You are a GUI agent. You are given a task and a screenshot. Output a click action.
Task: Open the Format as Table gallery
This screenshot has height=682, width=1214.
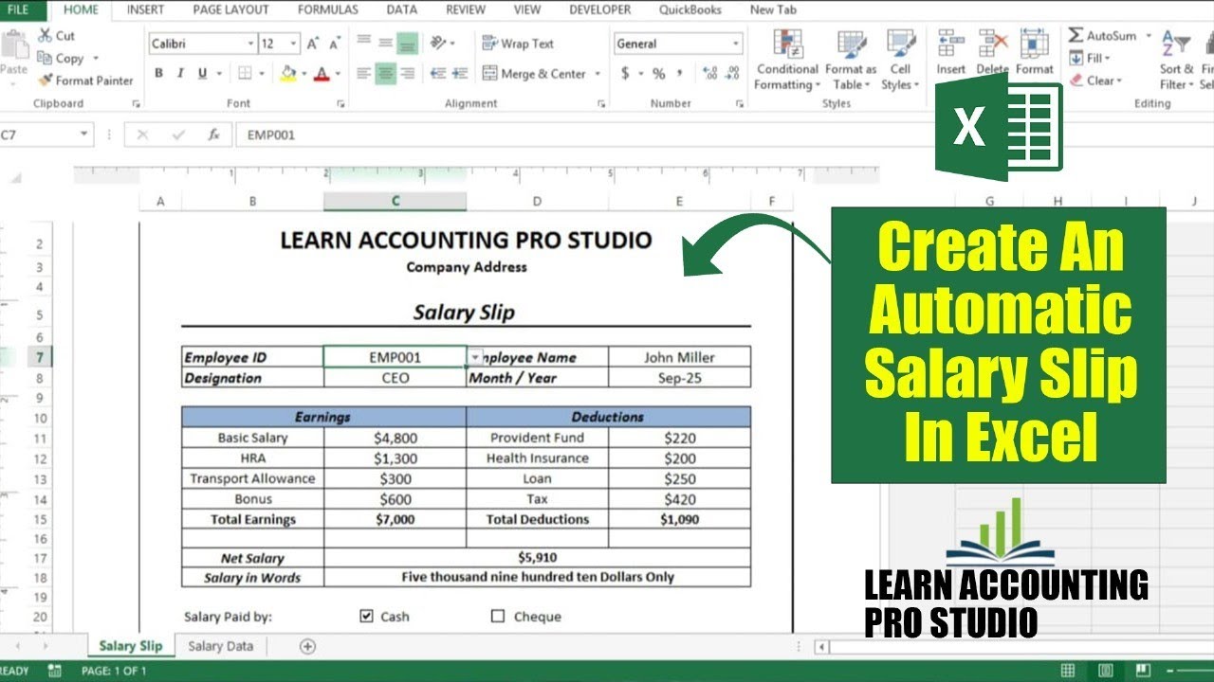(851, 60)
